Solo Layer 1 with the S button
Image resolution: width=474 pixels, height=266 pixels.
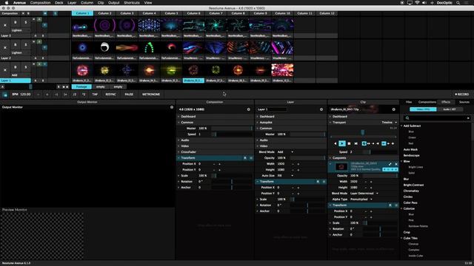point(26,67)
